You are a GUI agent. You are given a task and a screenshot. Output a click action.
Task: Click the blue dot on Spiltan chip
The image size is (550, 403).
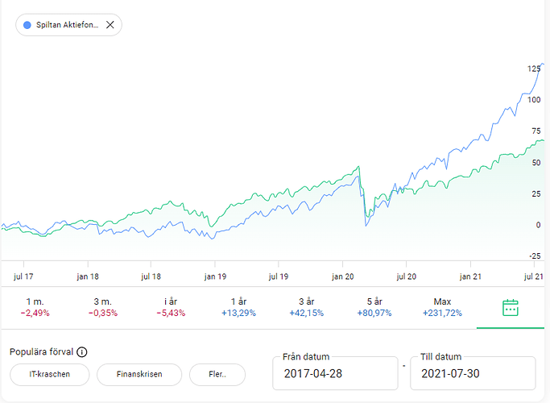[x=27, y=25]
